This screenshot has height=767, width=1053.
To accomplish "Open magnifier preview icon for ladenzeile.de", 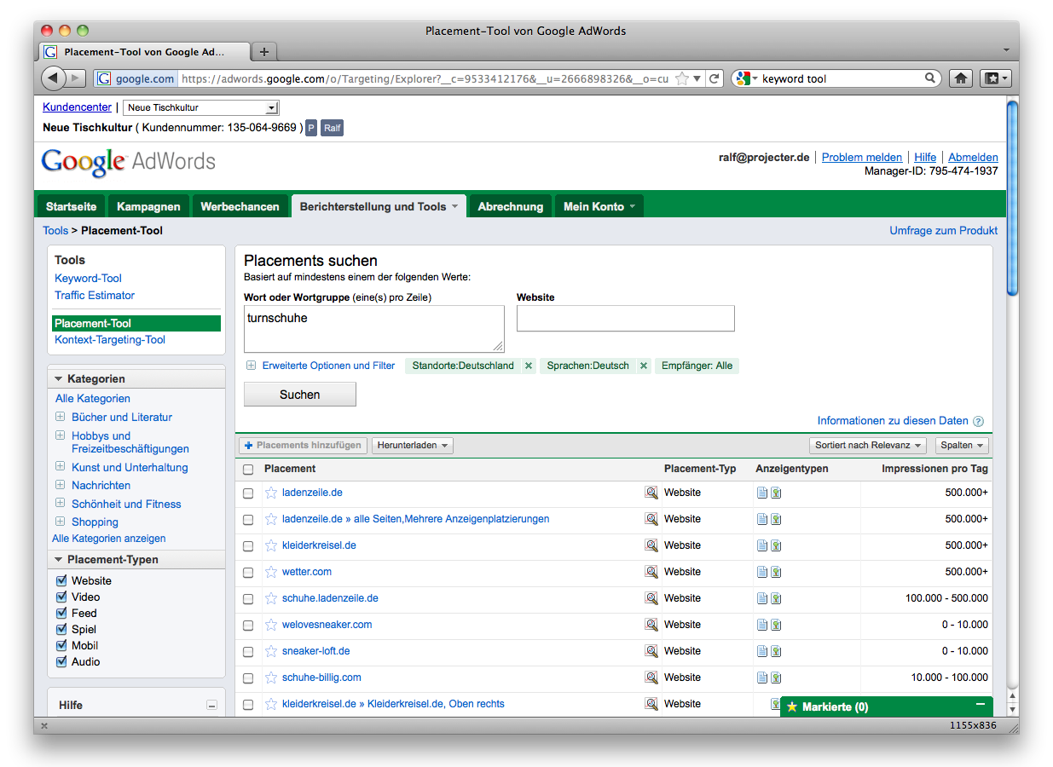I will click(x=651, y=493).
